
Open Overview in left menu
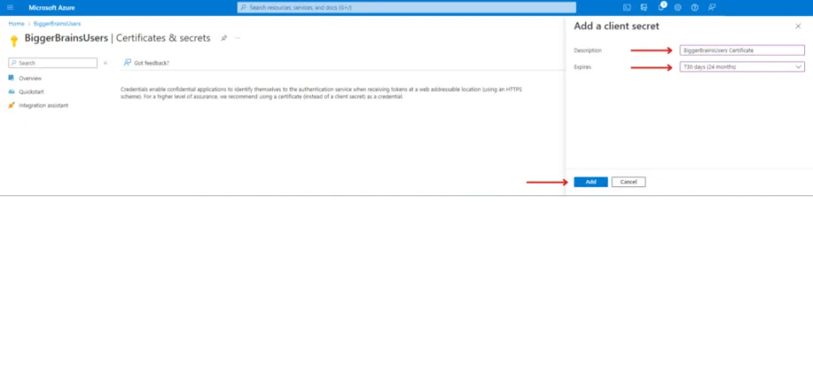[30, 79]
